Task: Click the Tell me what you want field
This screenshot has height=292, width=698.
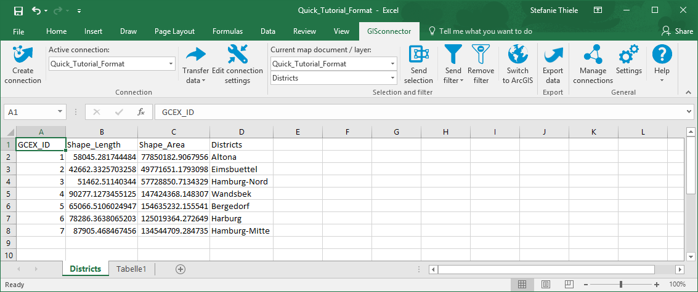Action: [x=481, y=31]
